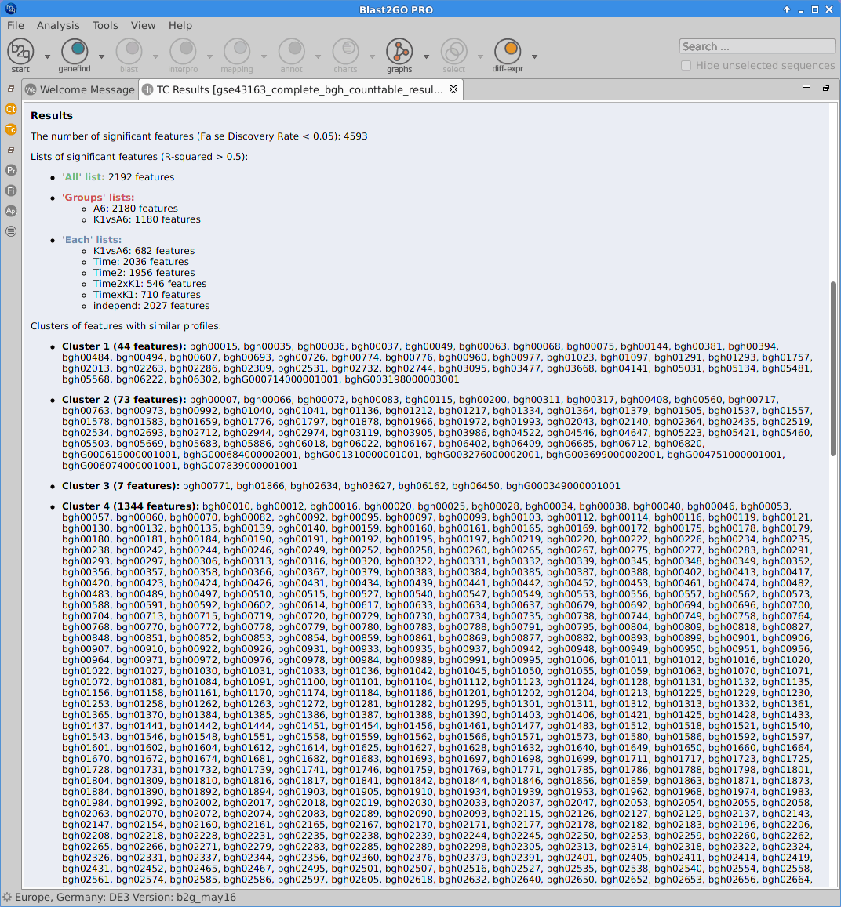Minimize the results editor panel
This screenshot has width=841, height=907.
point(806,87)
